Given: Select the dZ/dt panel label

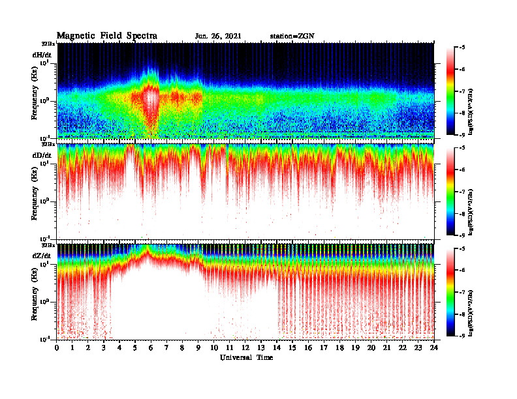Looking at the screenshot, I should [x=42, y=256].
